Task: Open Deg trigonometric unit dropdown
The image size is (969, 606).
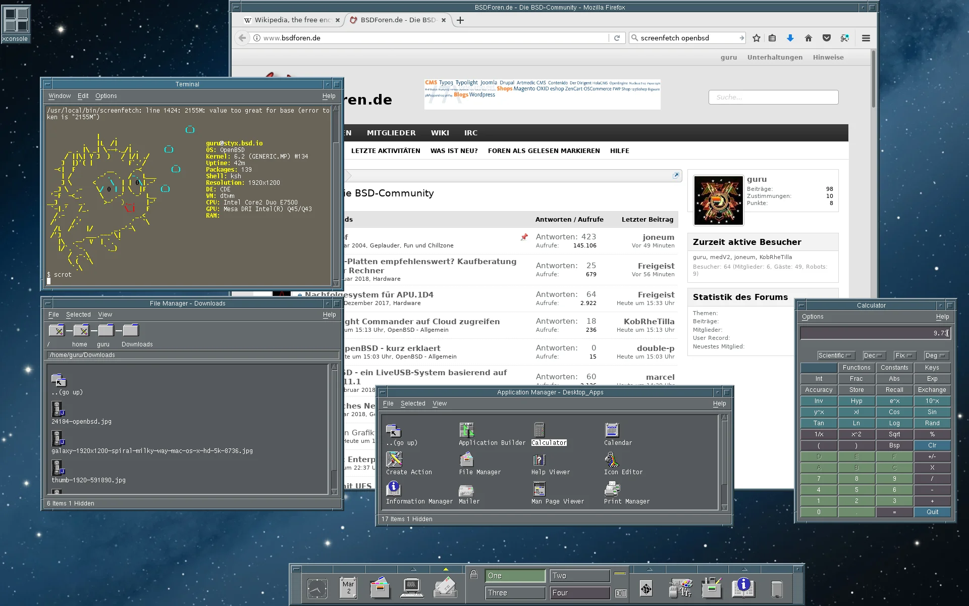Action: (936, 356)
